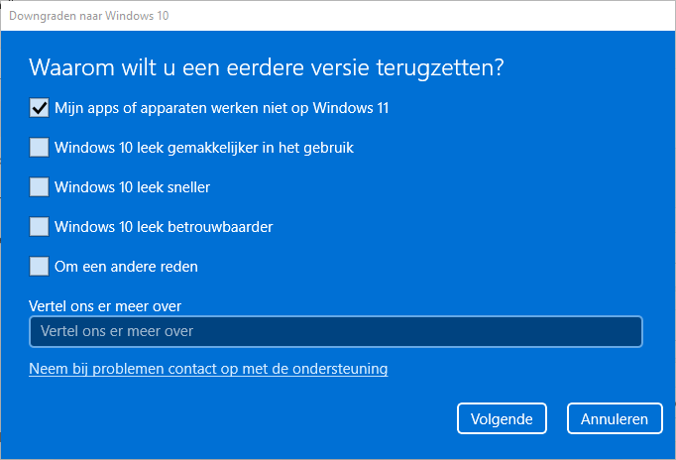This screenshot has height=460, width=676.
Task: Uncheck the 'Mijn apps of apparaten werken niet' checkbox
Action: pyautogui.click(x=39, y=108)
